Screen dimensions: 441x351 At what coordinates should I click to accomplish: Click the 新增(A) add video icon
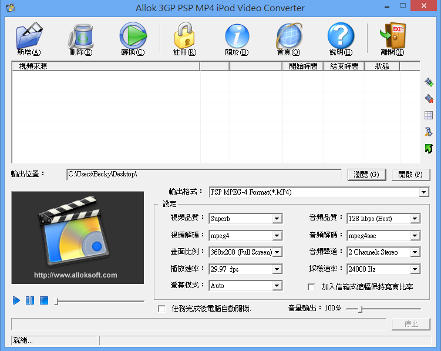(x=29, y=35)
